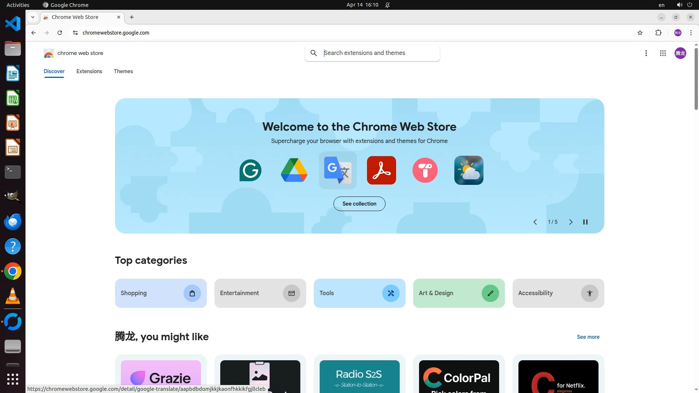Pause the banner carousel
The height and width of the screenshot is (393, 699).
585,222
